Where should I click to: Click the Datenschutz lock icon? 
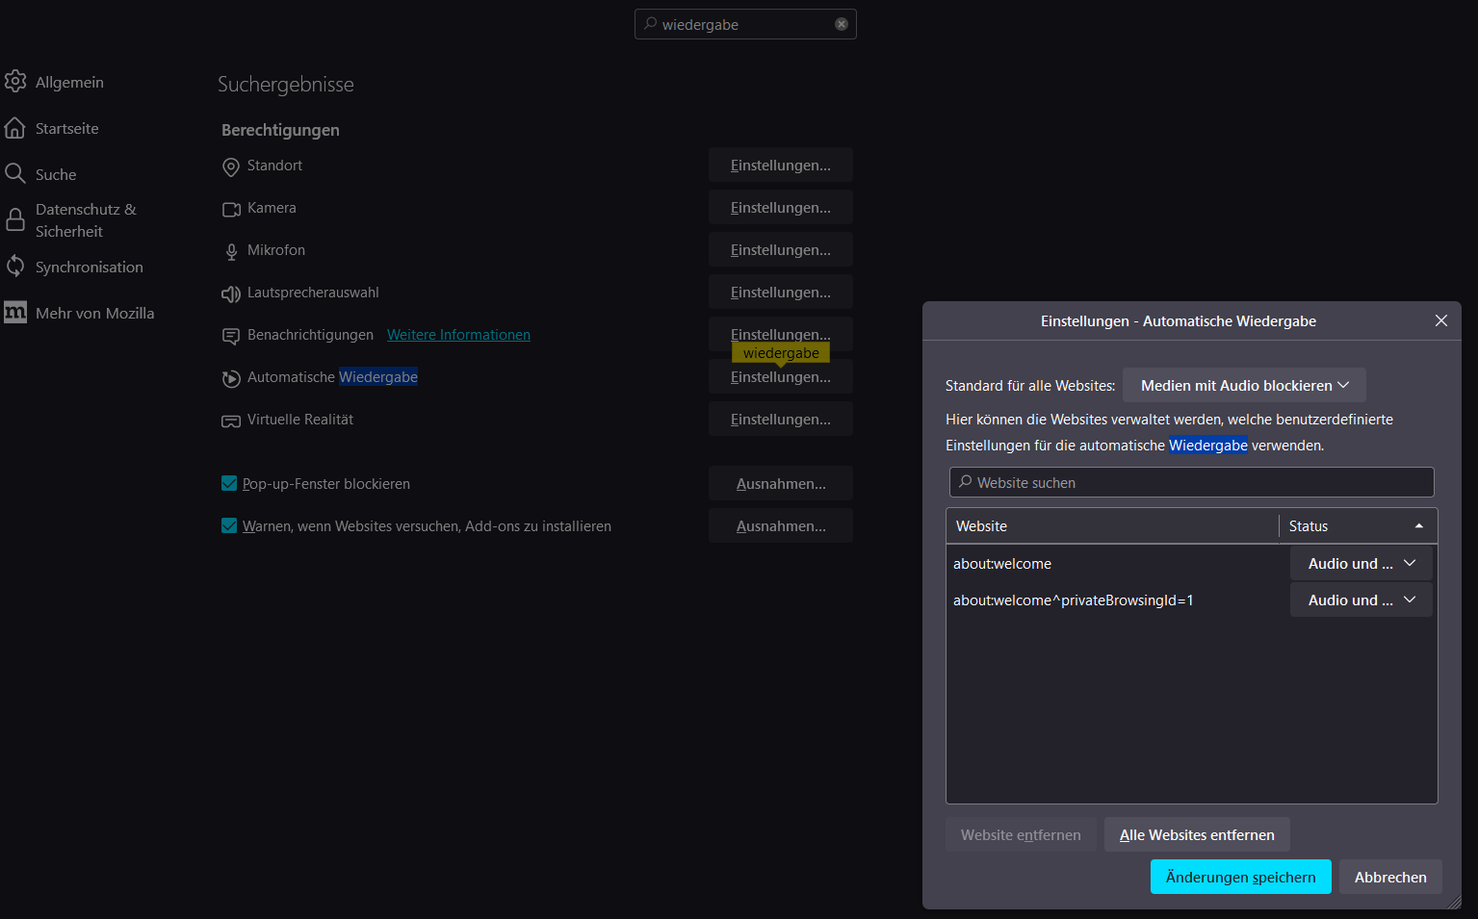15,220
